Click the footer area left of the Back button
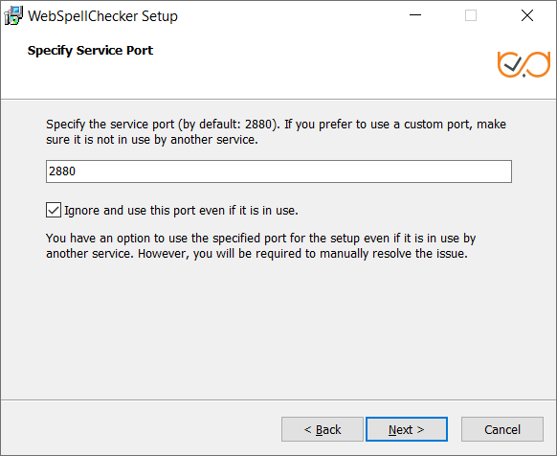Image resolution: width=557 pixels, height=456 pixels. point(141,429)
